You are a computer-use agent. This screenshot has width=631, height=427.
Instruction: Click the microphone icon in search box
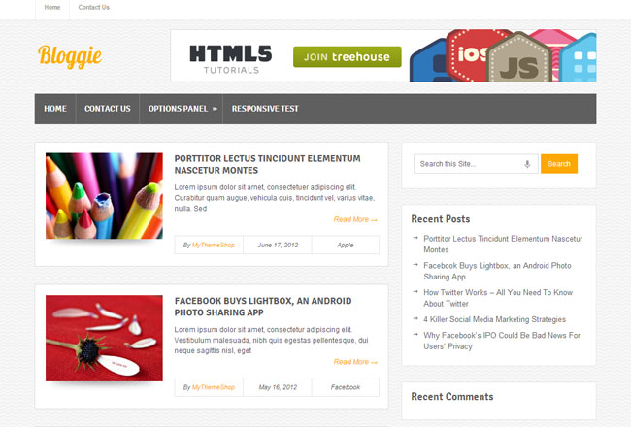tap(527, 164)
